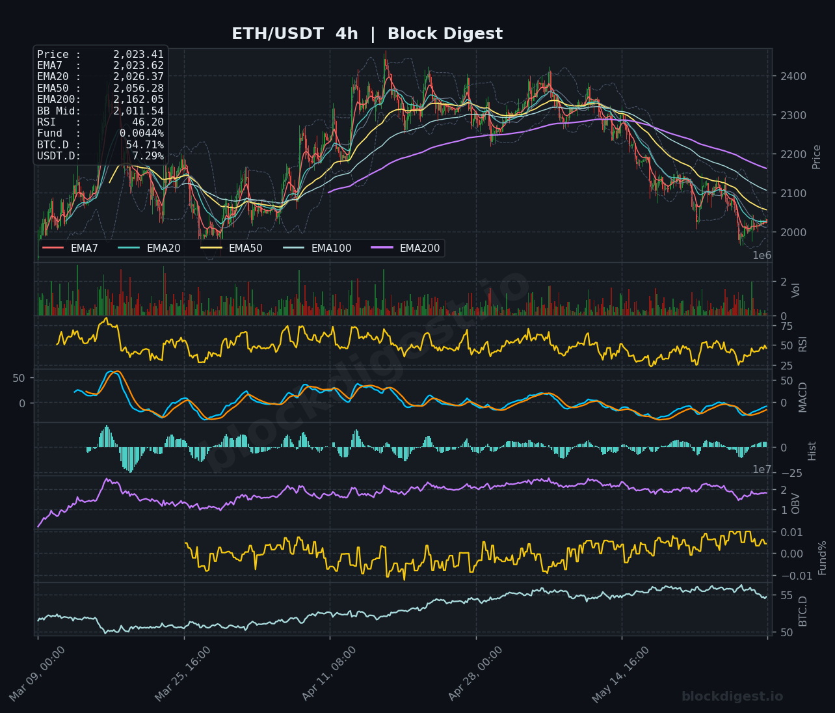Click the Price value 2,023.41
Screen dimensions: 835x713
click(138, 55)
